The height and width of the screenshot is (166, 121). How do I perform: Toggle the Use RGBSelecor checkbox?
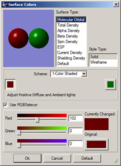click(5, 105)
